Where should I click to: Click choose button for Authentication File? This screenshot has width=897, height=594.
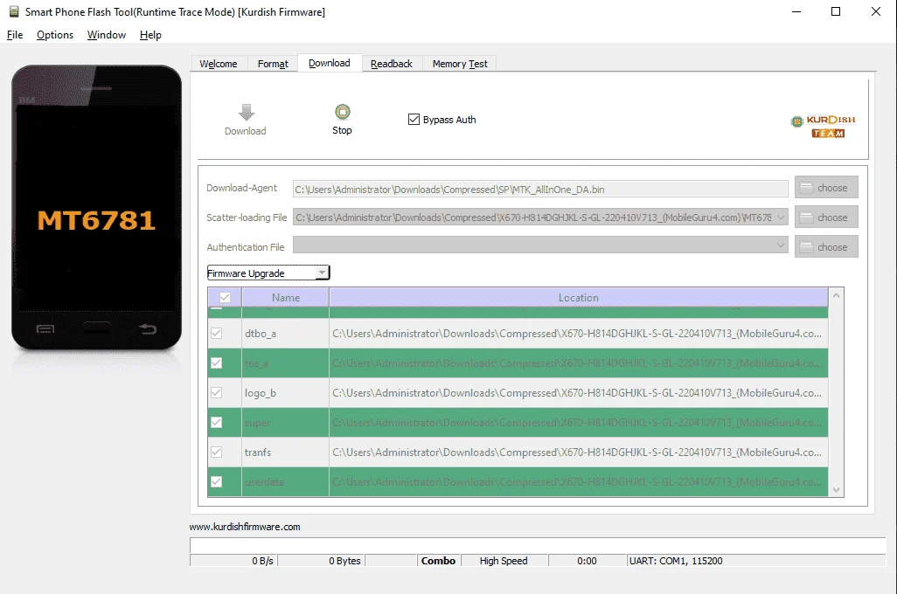pyautogui.click(x=826, y=247)
